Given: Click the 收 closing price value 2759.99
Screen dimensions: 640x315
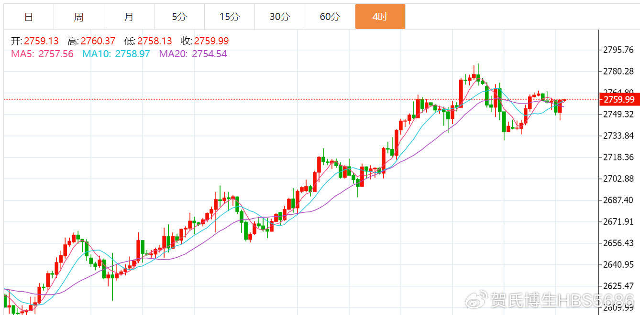Looking at the screenshot, I should click(211, 41).
